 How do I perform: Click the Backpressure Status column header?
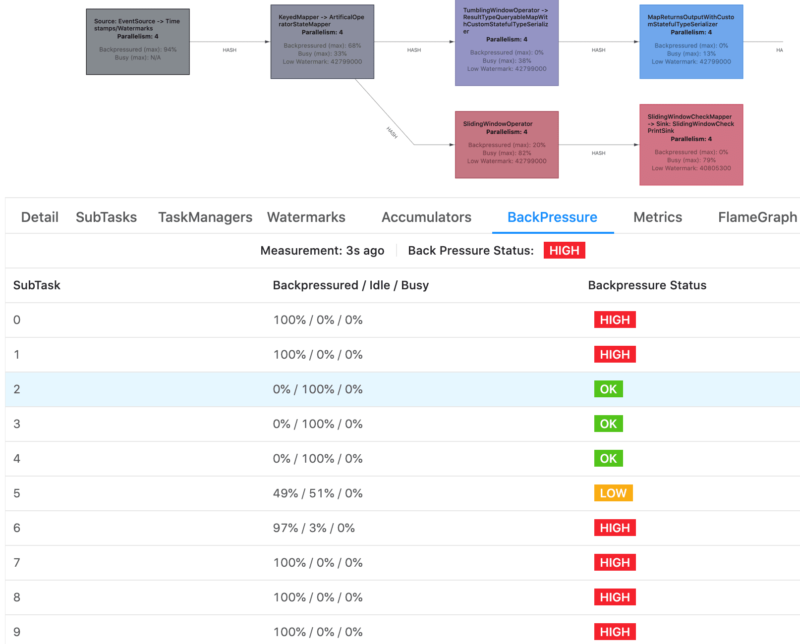click(x=647, y=285)
